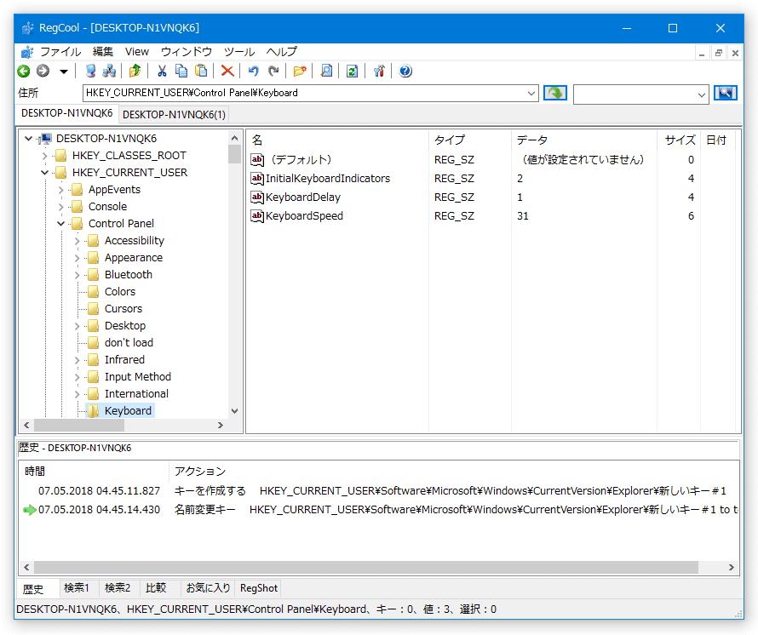
Task: Open the ヘルプ menu
Action: point(282,52)
